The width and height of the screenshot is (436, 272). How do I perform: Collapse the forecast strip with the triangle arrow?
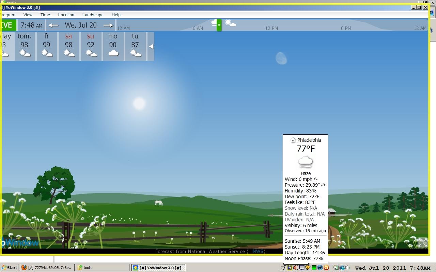click(x=151, y=47)
